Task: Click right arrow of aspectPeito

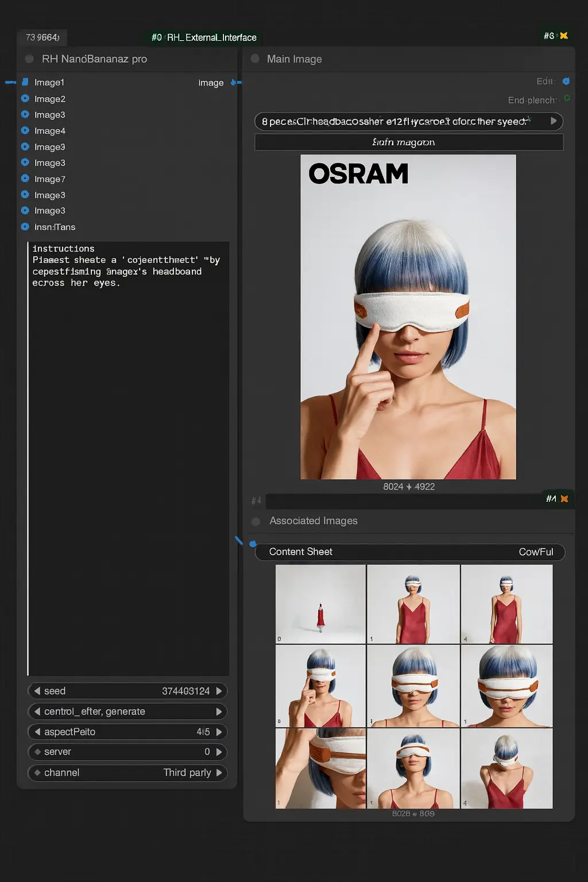Action: pos(219,732)
